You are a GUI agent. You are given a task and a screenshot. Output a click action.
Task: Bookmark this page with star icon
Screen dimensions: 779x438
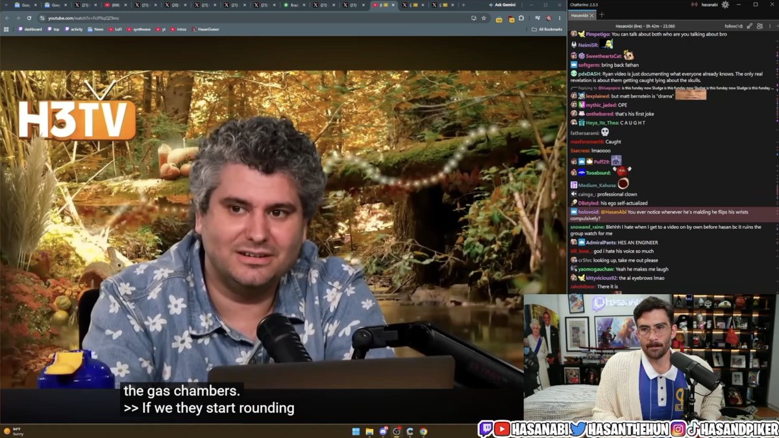point(484,18)
